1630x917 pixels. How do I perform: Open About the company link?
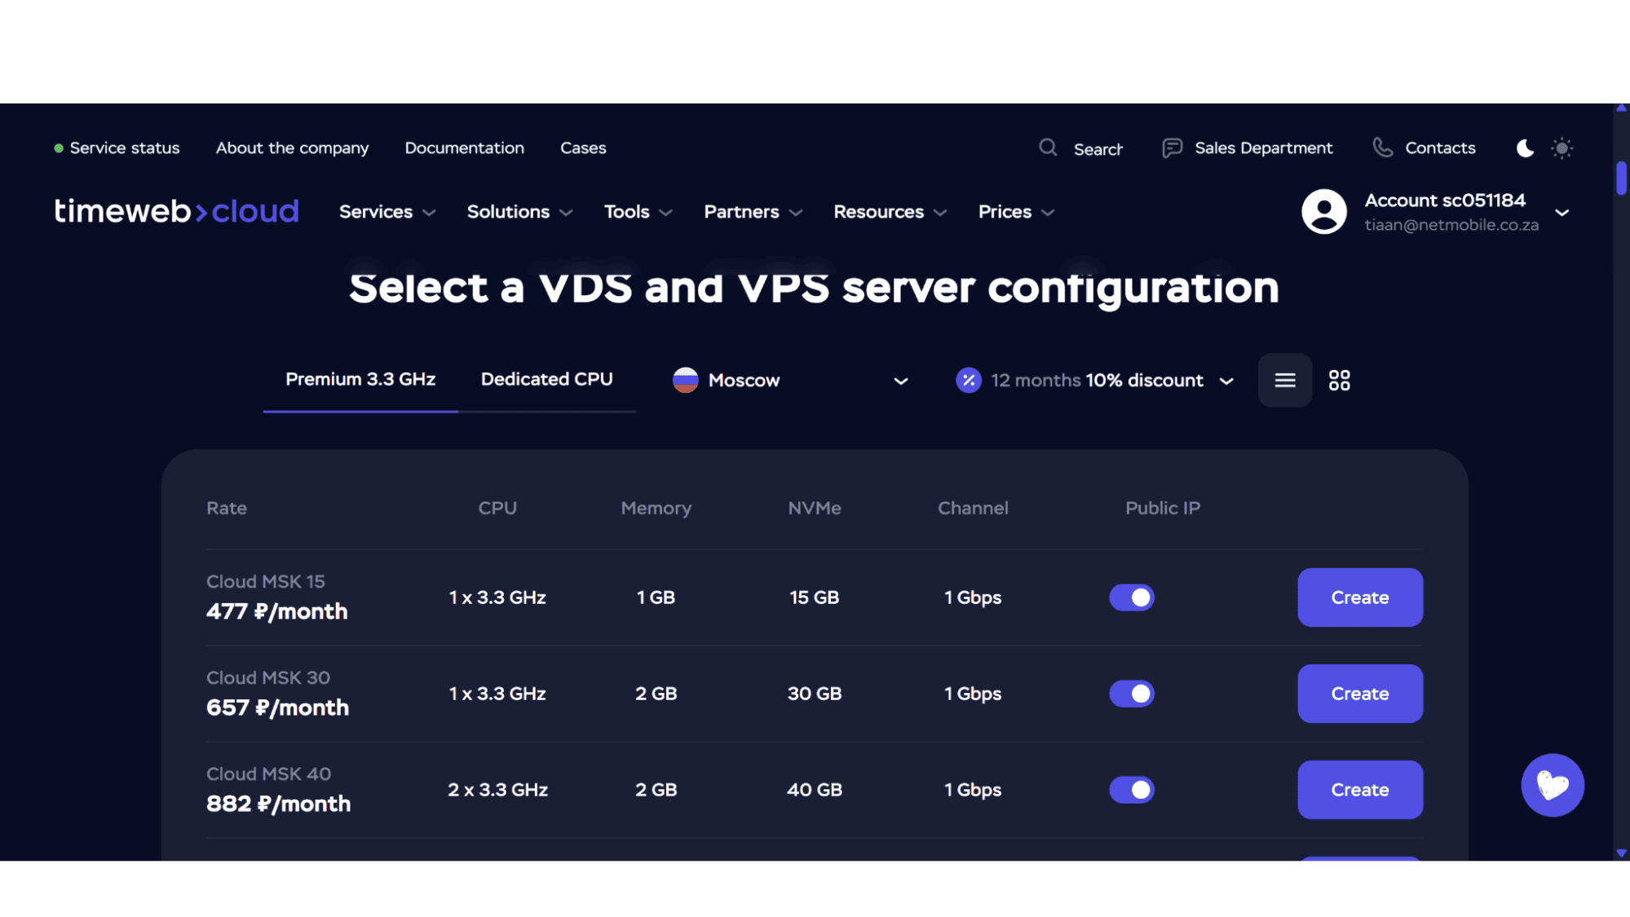coord(292,148)
